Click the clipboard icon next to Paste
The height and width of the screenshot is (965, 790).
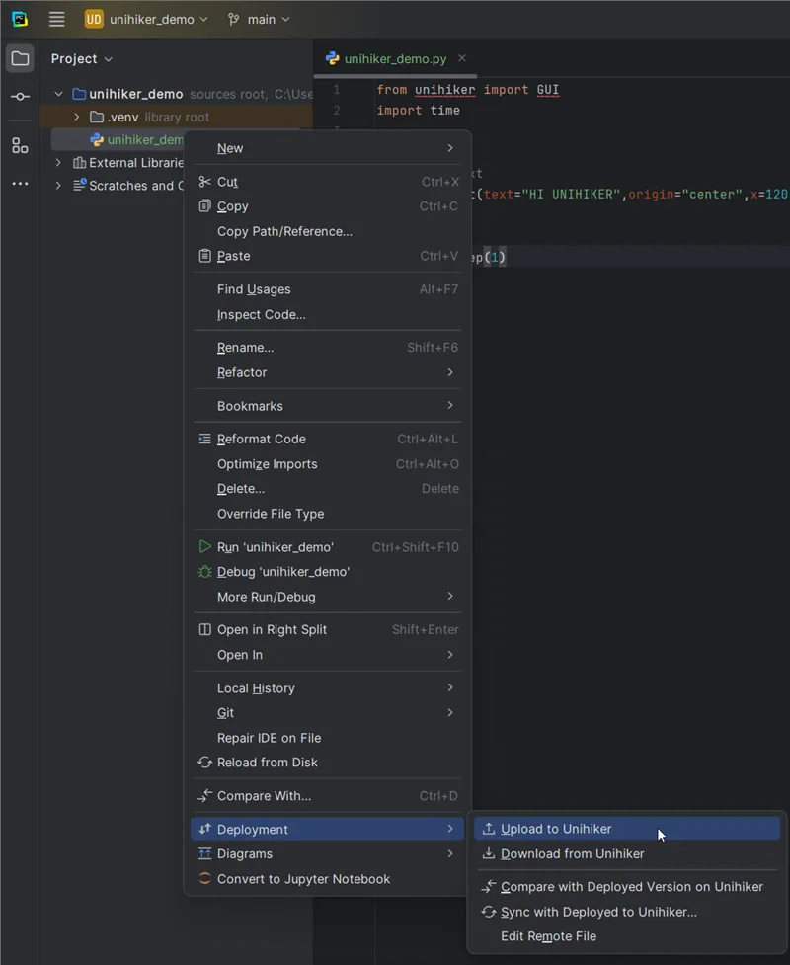pos(204,256)
